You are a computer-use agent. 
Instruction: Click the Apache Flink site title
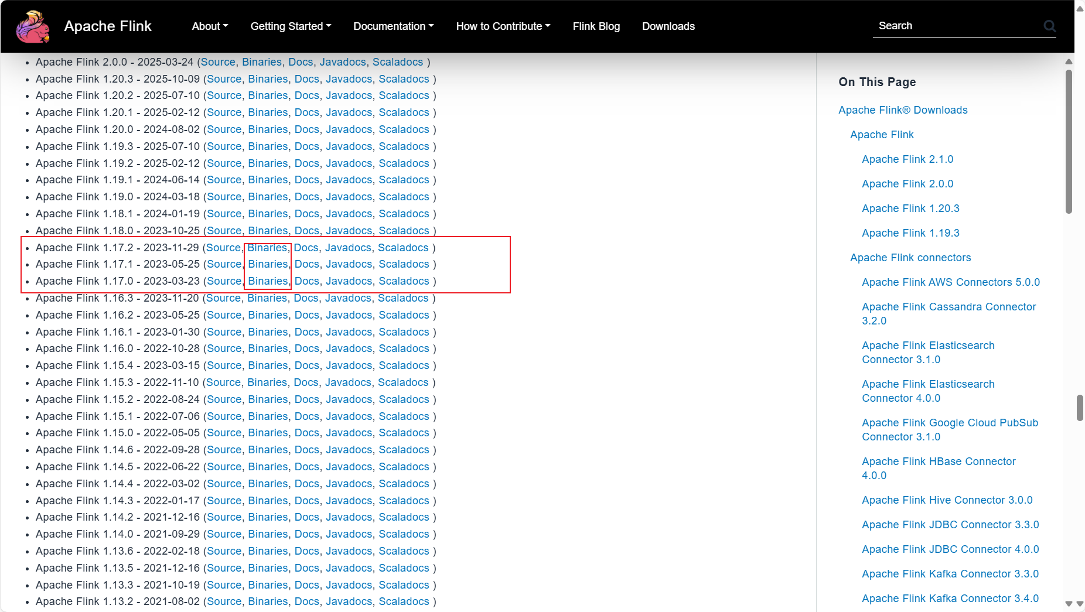click(108, 26)
